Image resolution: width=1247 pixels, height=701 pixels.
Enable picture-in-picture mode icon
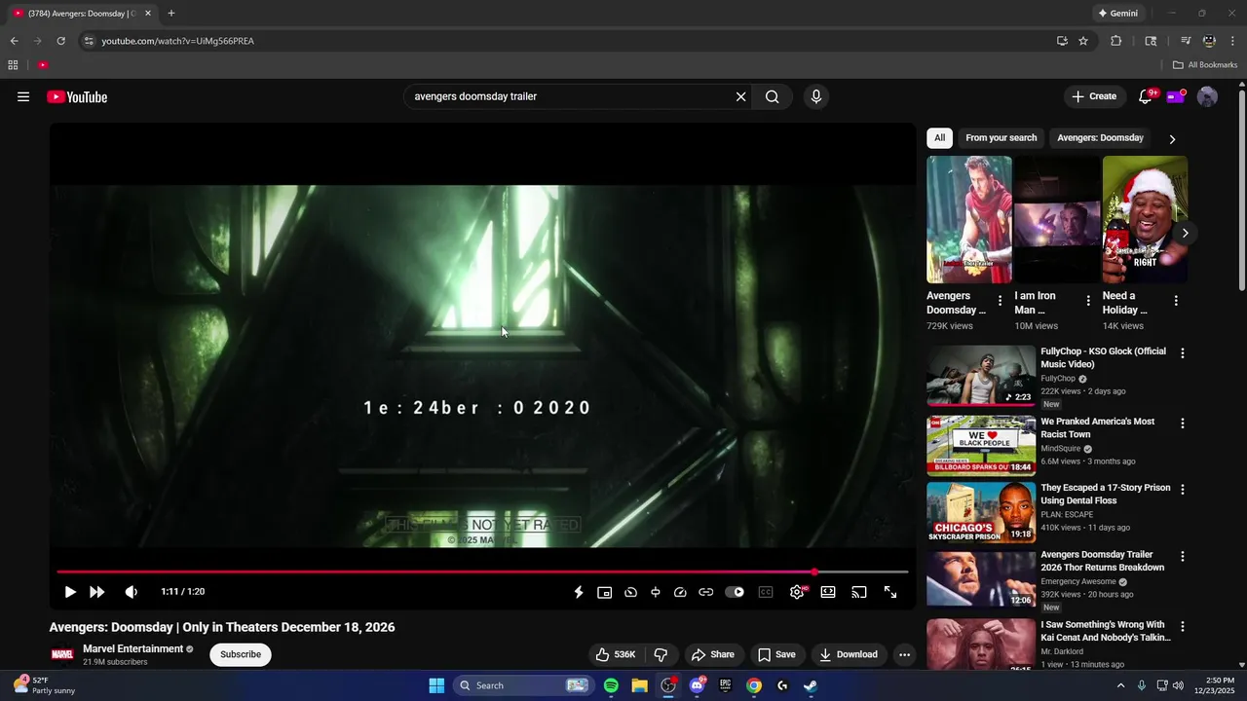coord(604,592)
